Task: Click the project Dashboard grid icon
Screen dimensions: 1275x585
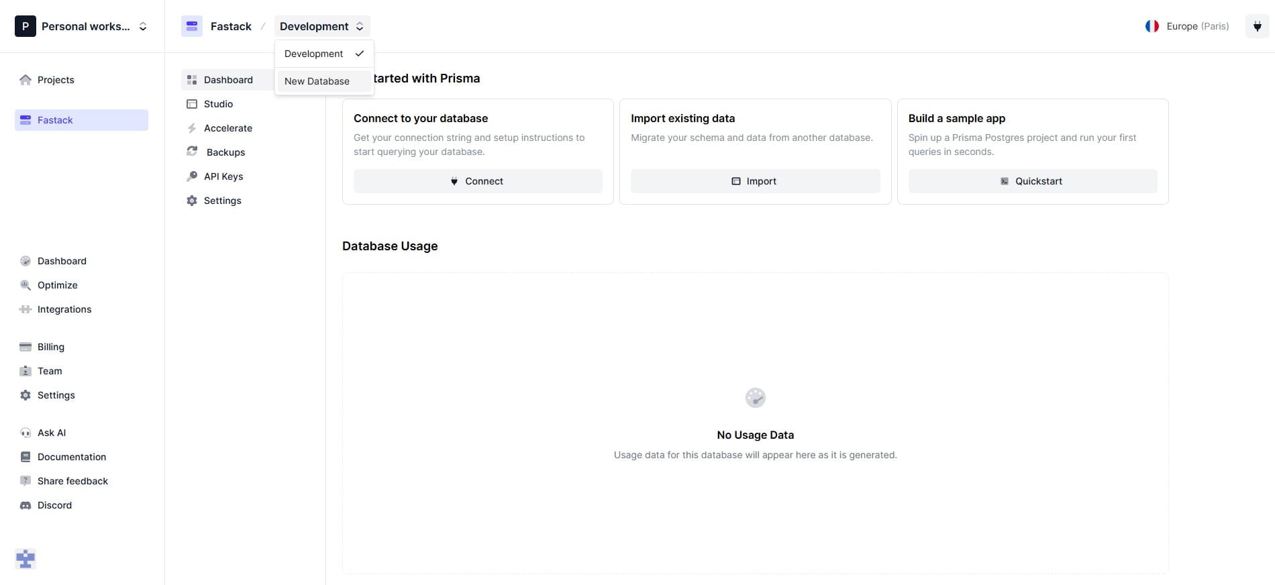Action: [x=192, y=80]
